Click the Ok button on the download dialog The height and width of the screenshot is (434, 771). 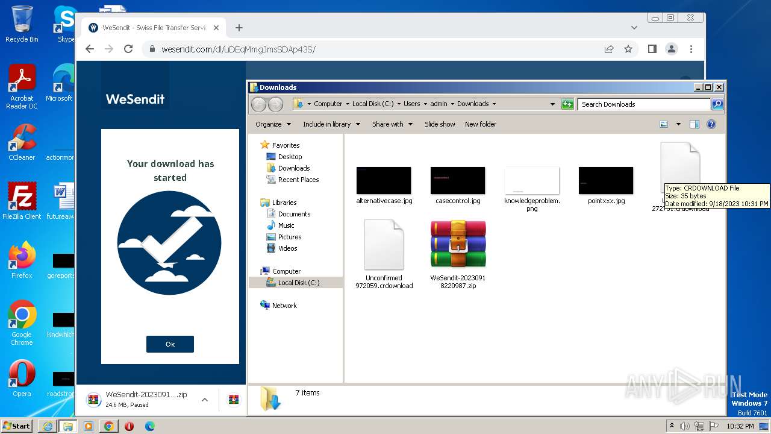point(170,344)
